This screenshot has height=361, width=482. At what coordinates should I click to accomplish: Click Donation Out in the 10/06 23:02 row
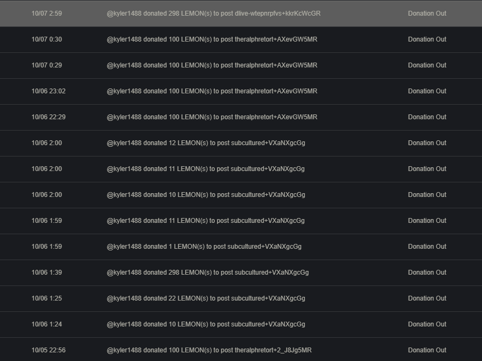tap(427, 91)
